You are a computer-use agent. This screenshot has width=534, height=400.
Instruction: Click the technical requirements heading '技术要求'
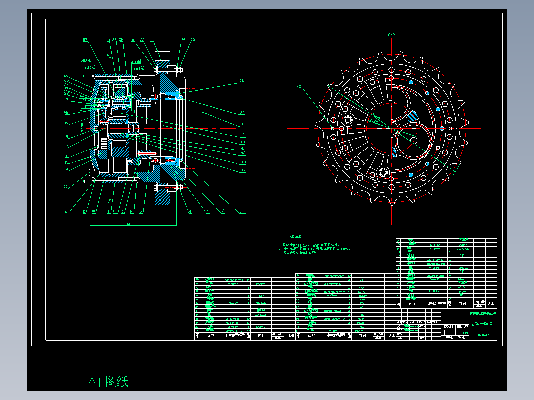(295, 237)
